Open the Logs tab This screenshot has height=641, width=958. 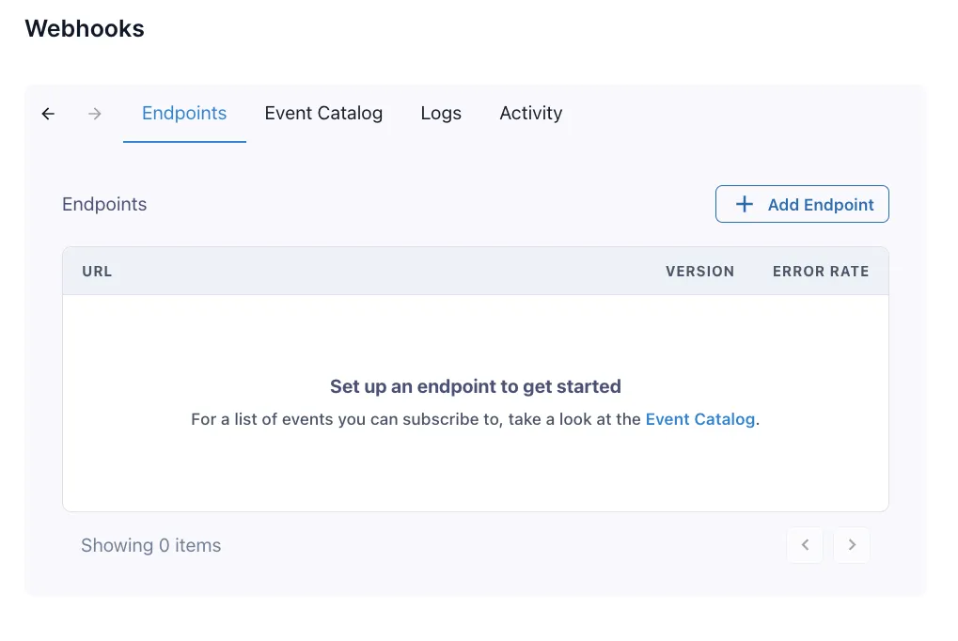pos(441,114)
